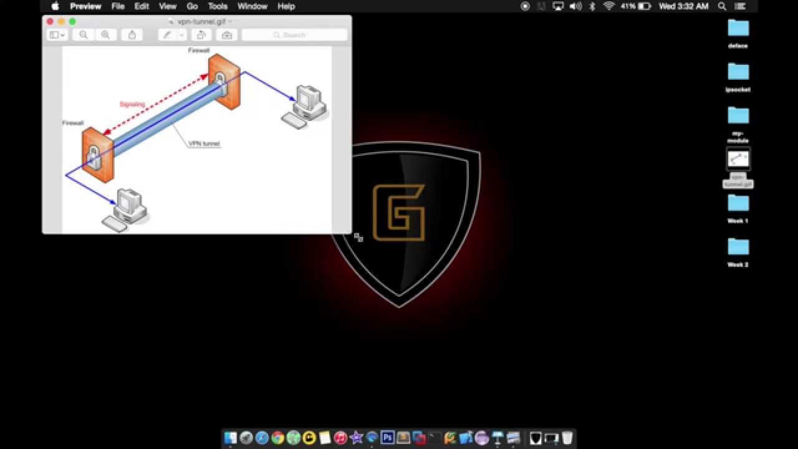Click the 41% battery indicator

[636, 6]
